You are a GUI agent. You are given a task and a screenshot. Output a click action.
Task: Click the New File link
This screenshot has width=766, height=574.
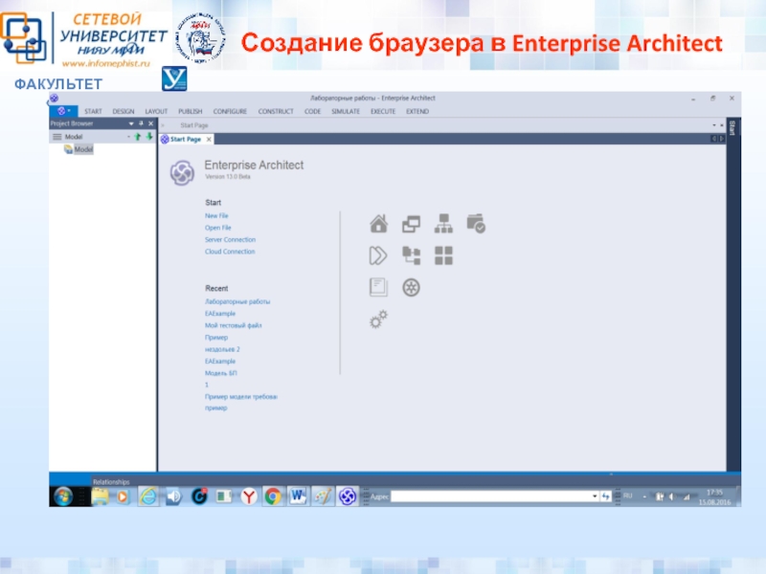pos(216,216)
